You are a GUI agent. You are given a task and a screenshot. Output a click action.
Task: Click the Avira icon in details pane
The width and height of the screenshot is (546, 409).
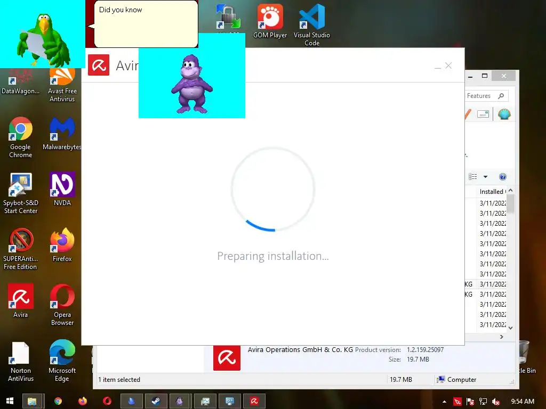[227, 357]
